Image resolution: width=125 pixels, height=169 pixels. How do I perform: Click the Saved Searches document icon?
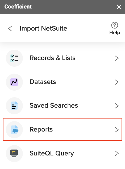pos(14,106)
